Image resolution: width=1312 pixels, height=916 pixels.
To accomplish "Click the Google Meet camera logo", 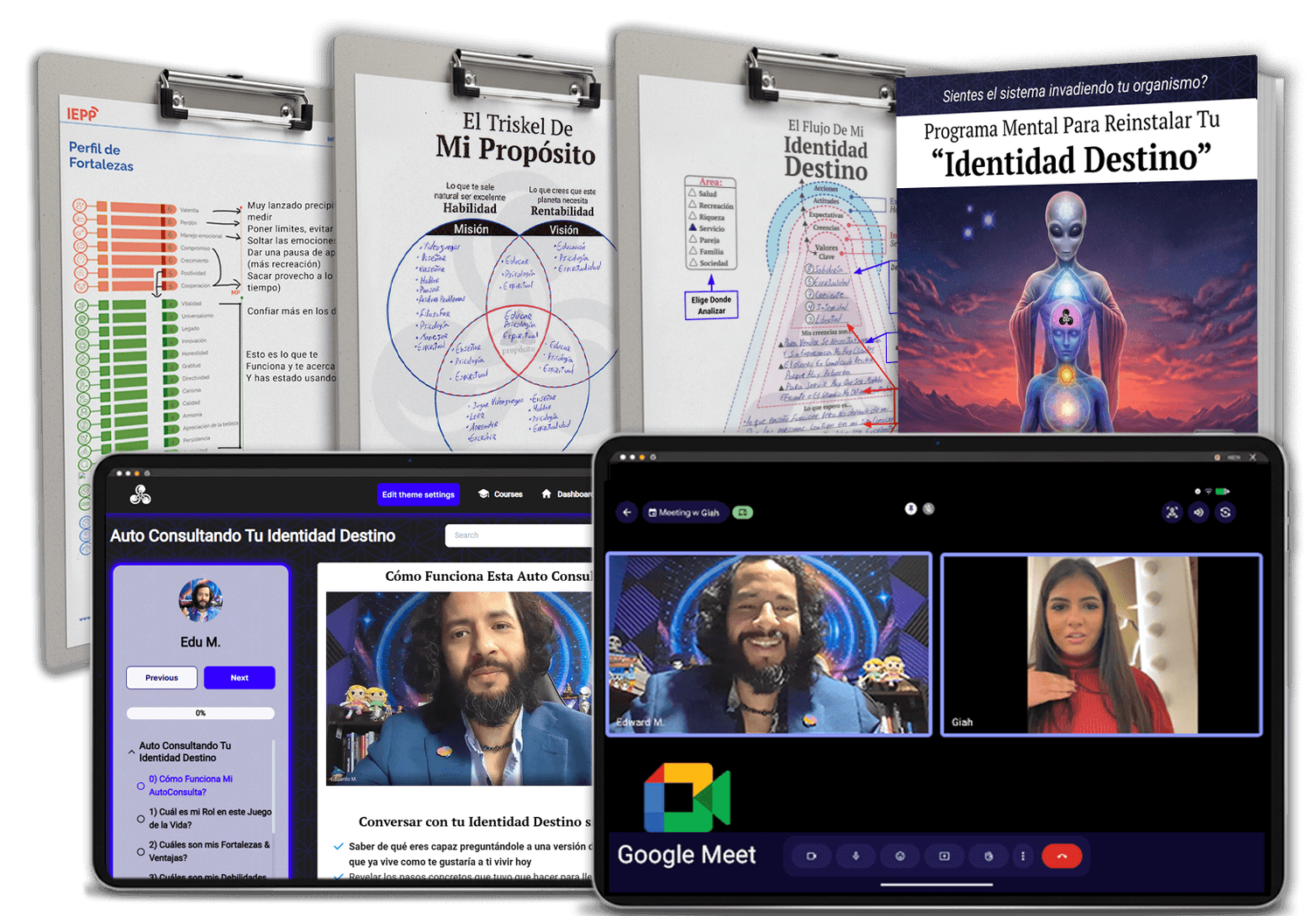I will click(687, 797).
